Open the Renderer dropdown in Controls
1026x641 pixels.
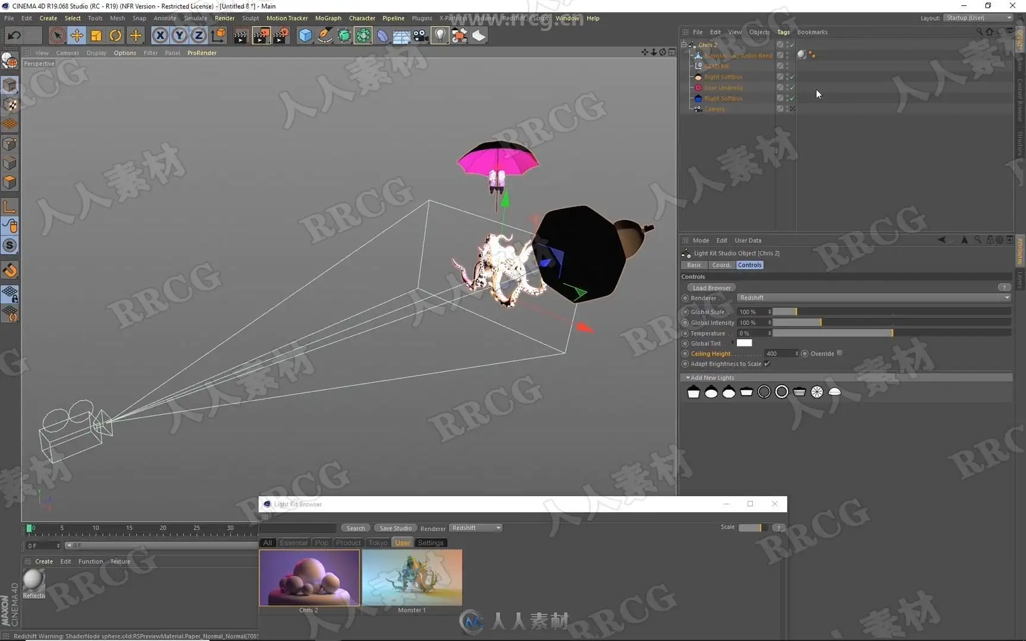(x=874, y=297)
